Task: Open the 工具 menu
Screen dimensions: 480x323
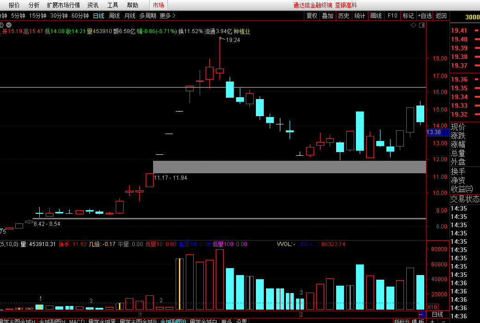Action: pyautogui.click(x=113, y=5)
